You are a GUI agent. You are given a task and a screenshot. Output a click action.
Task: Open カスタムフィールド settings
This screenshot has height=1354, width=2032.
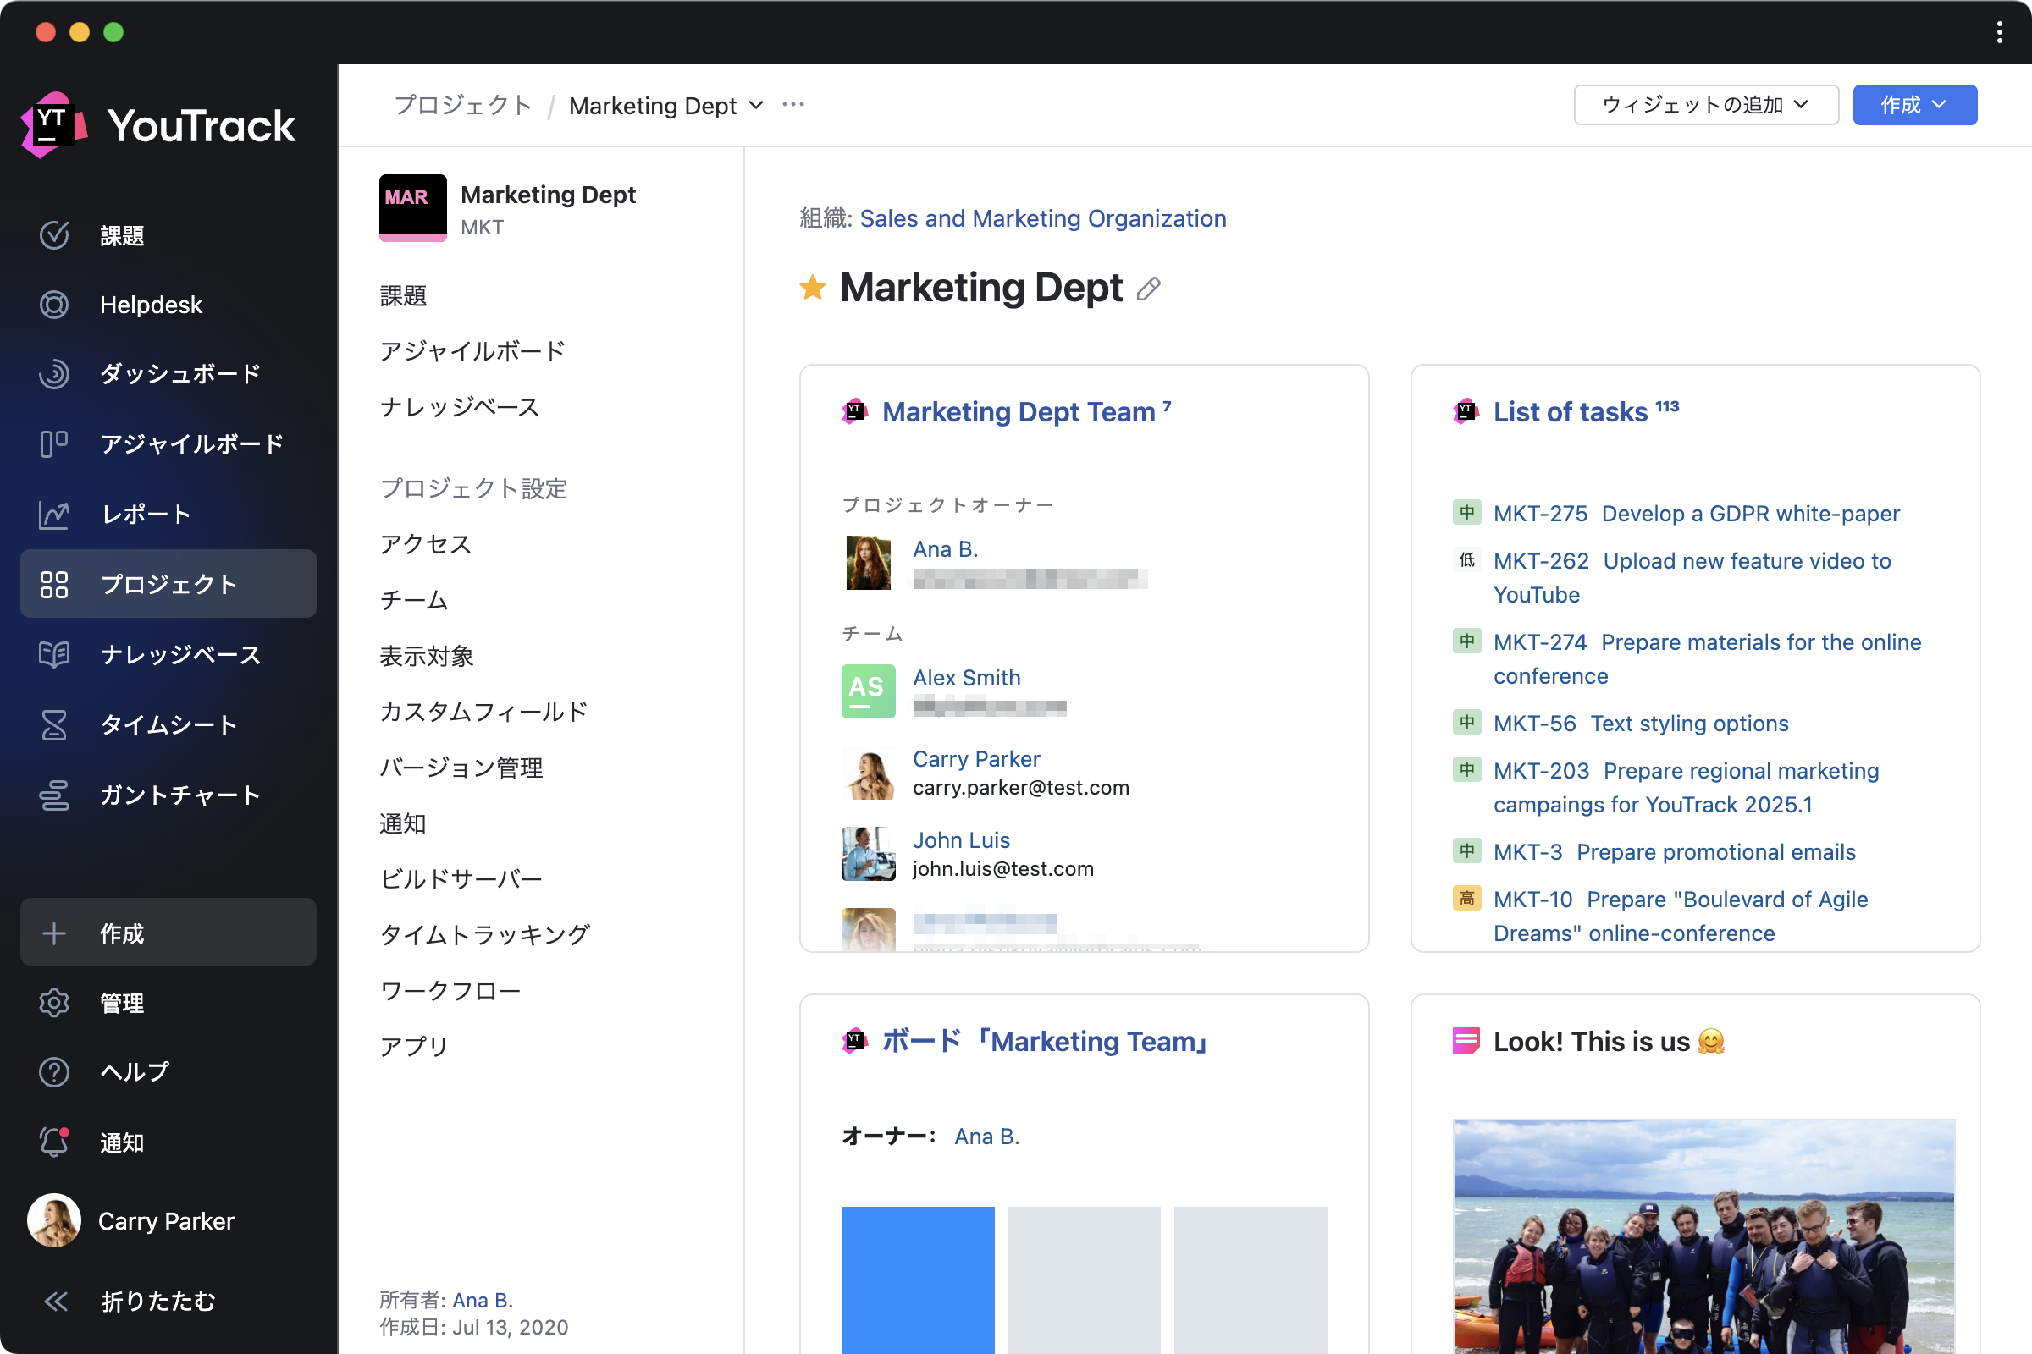point(483,711)
